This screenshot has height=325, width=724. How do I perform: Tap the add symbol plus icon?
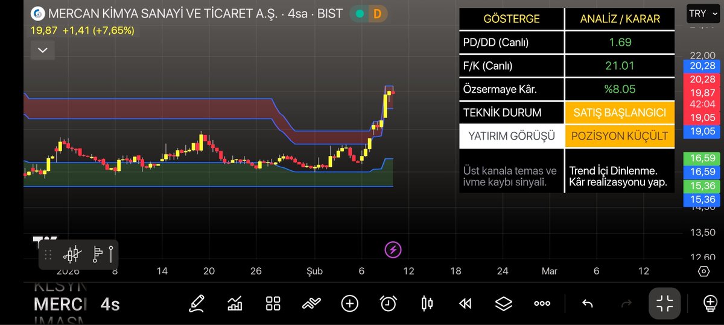point(349,303)
